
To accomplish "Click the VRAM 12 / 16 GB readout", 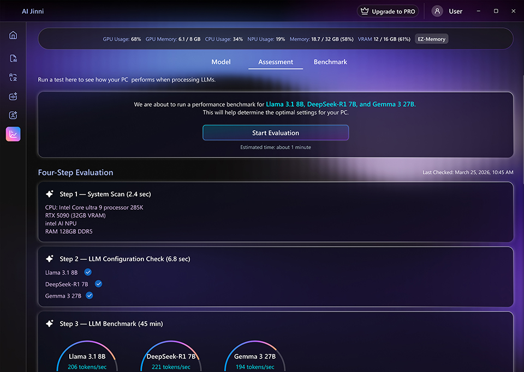I will pyautogui.click(x=384, y=39).
